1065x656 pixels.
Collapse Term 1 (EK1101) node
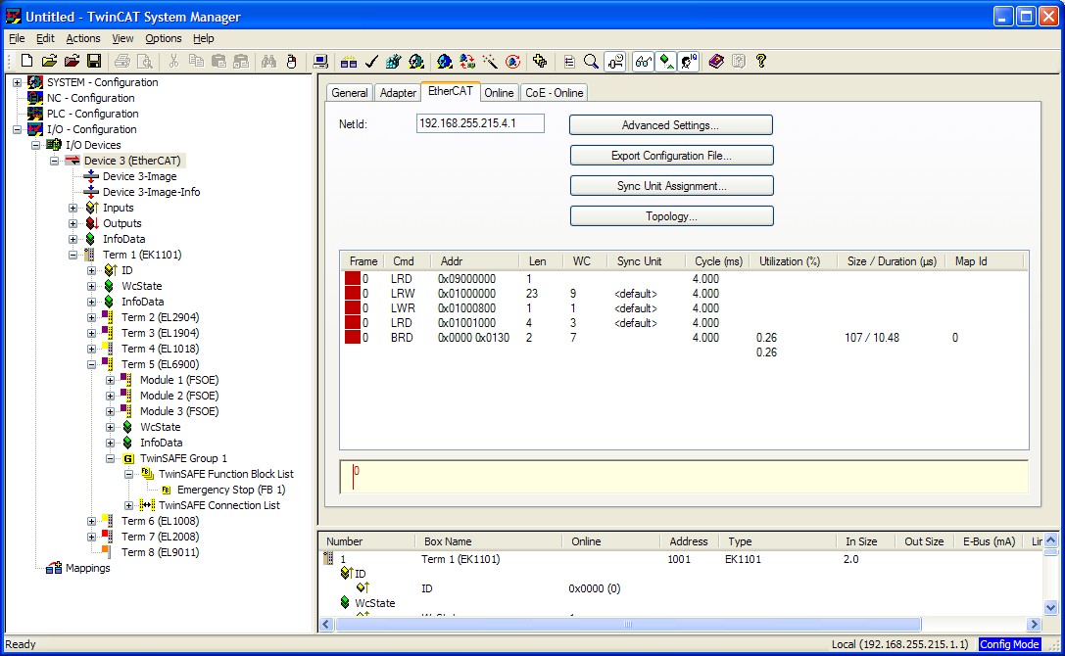pyautogui.click(x=73, y=255)
